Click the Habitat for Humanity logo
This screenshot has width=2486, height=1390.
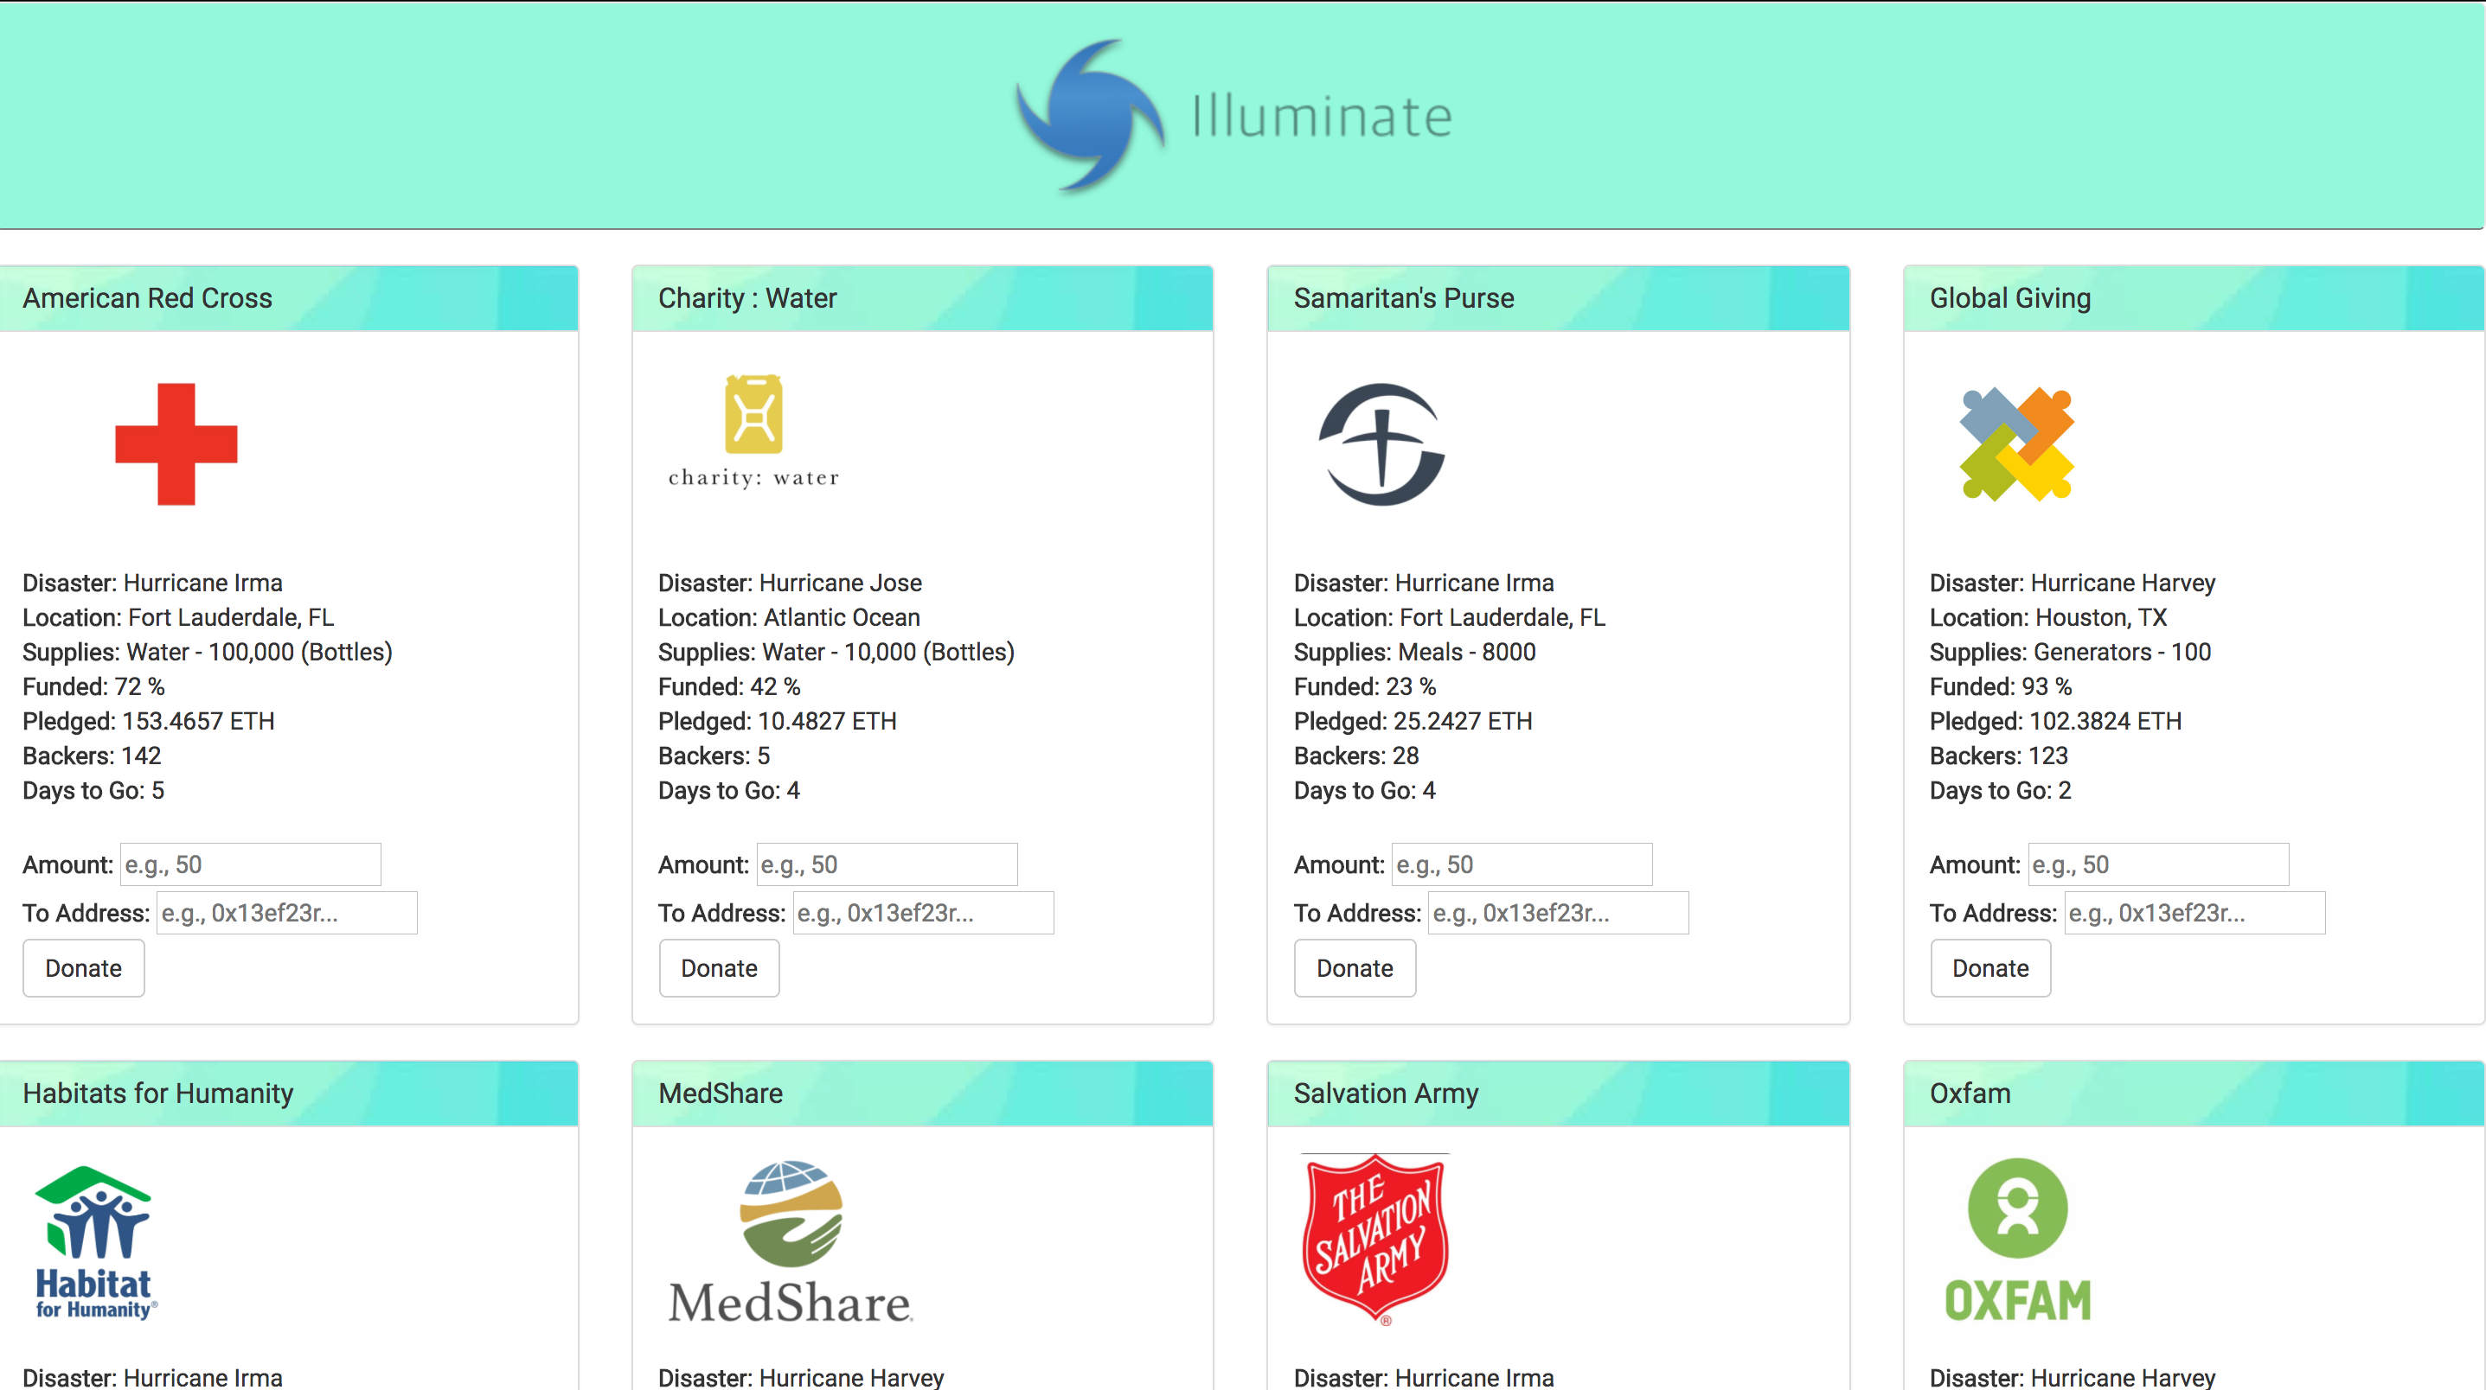click(94, 1241)
